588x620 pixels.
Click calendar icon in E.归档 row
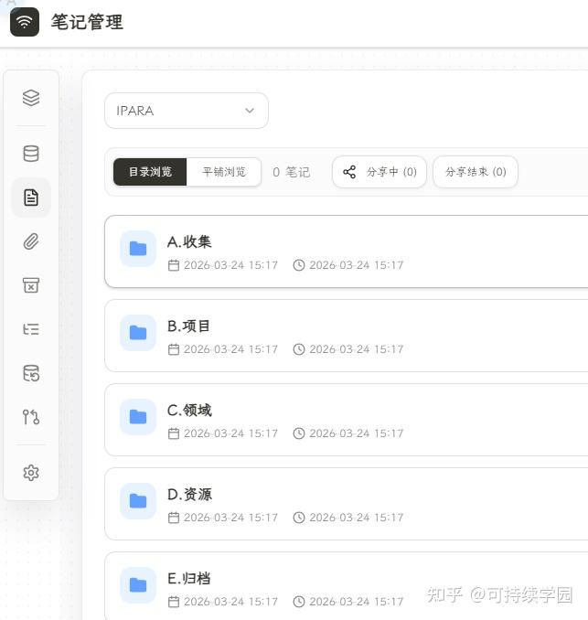pyautogui.click(x=174, y=602)
